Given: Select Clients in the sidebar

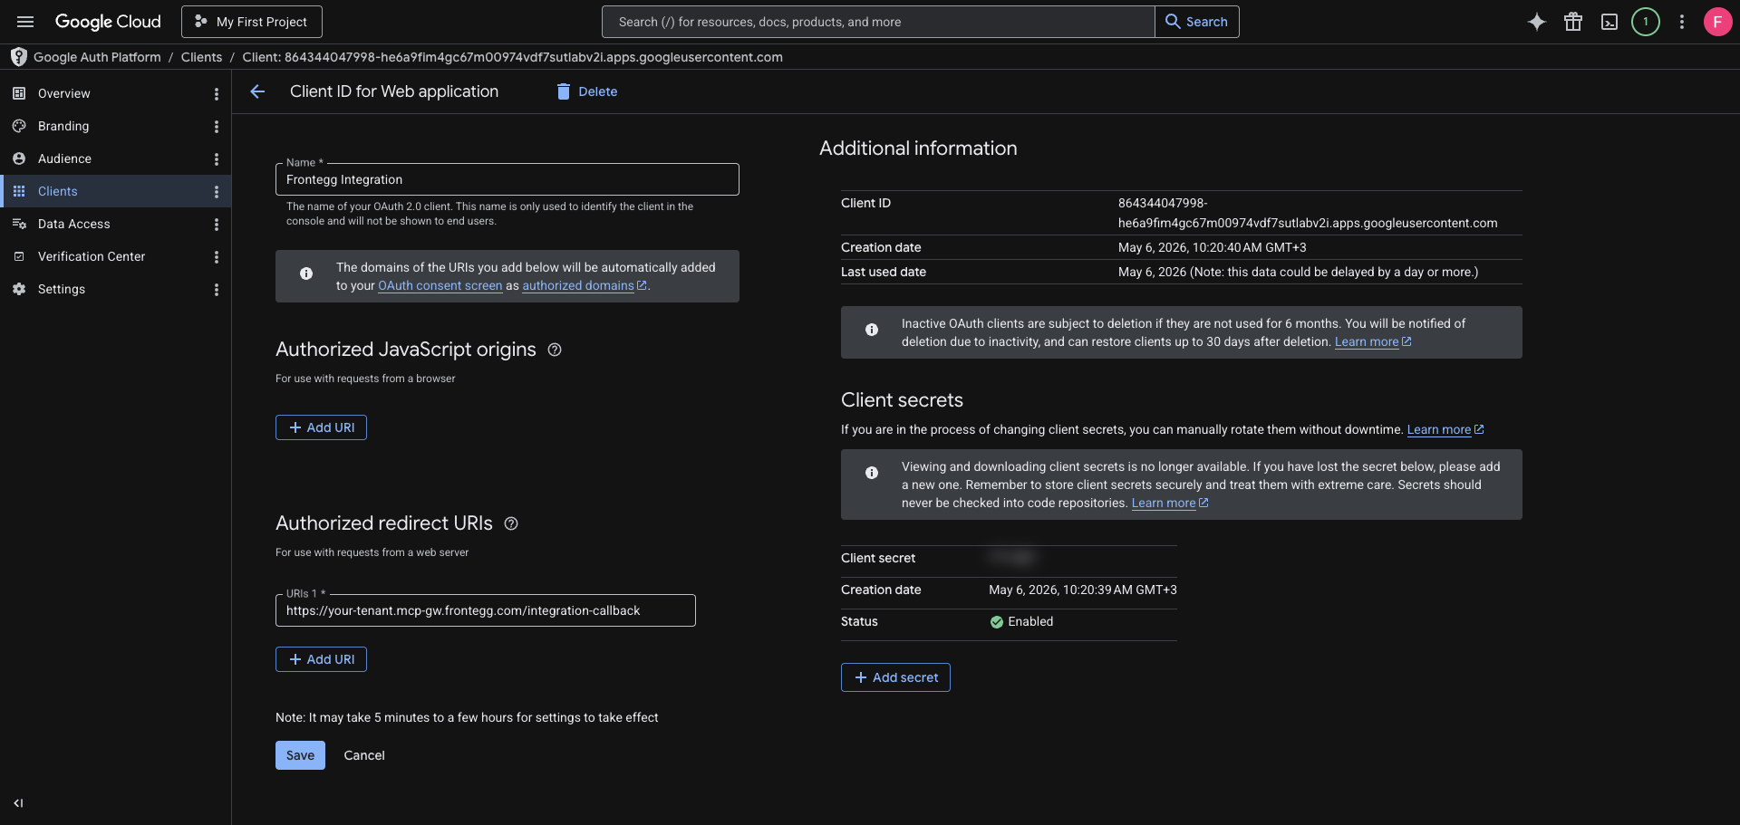Looking at the screenshot, I should pos(115,191).
